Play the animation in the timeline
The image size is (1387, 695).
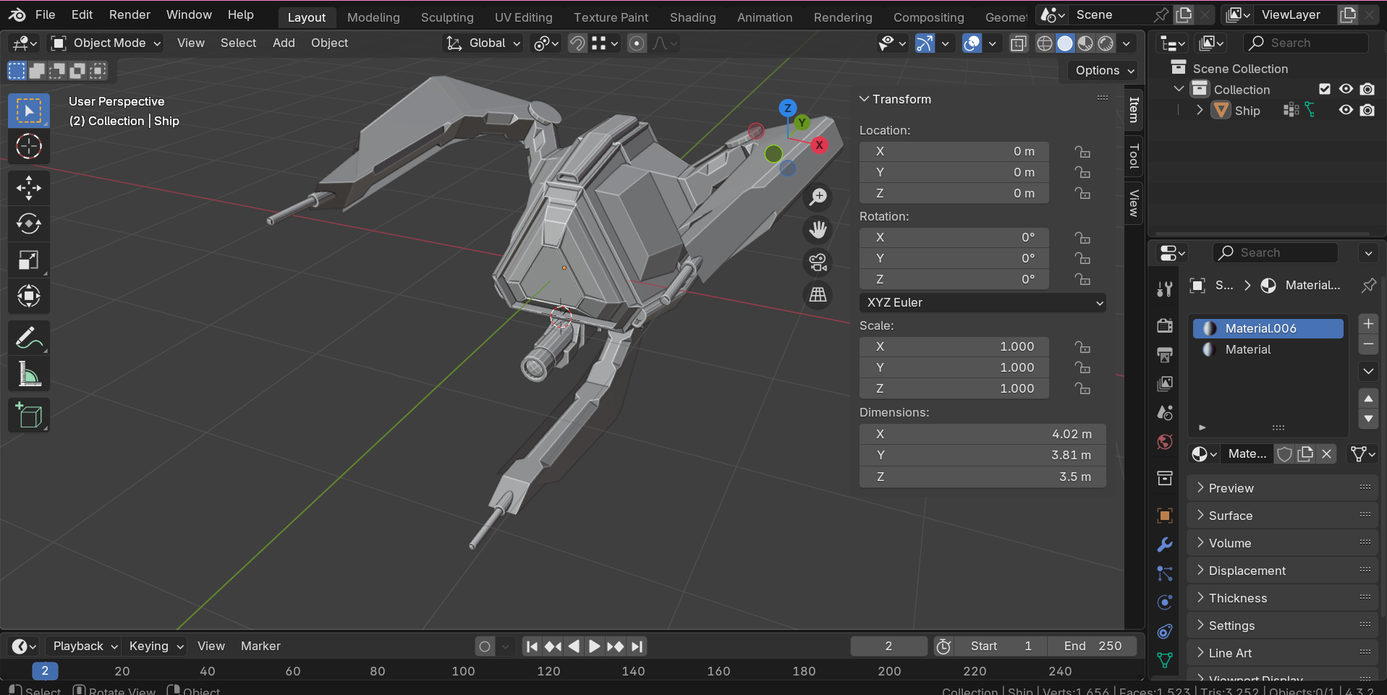[x=594, y=646]
